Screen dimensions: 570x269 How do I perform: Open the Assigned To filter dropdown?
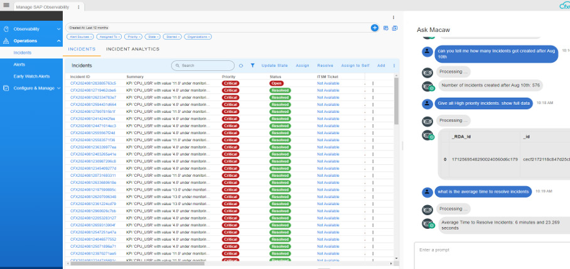pos(109,36)
